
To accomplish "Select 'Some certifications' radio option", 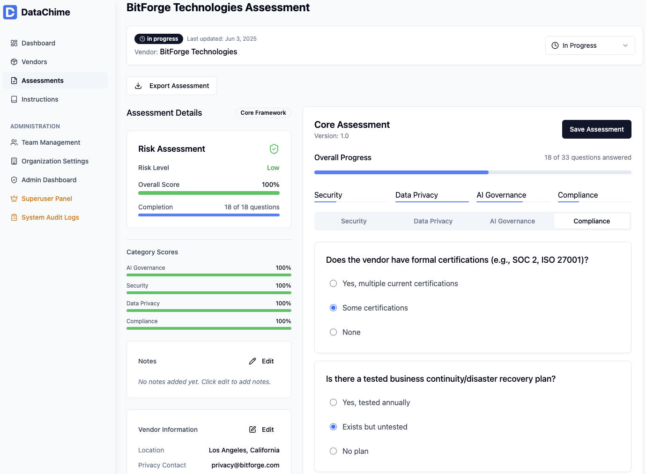I will [333, 308].
